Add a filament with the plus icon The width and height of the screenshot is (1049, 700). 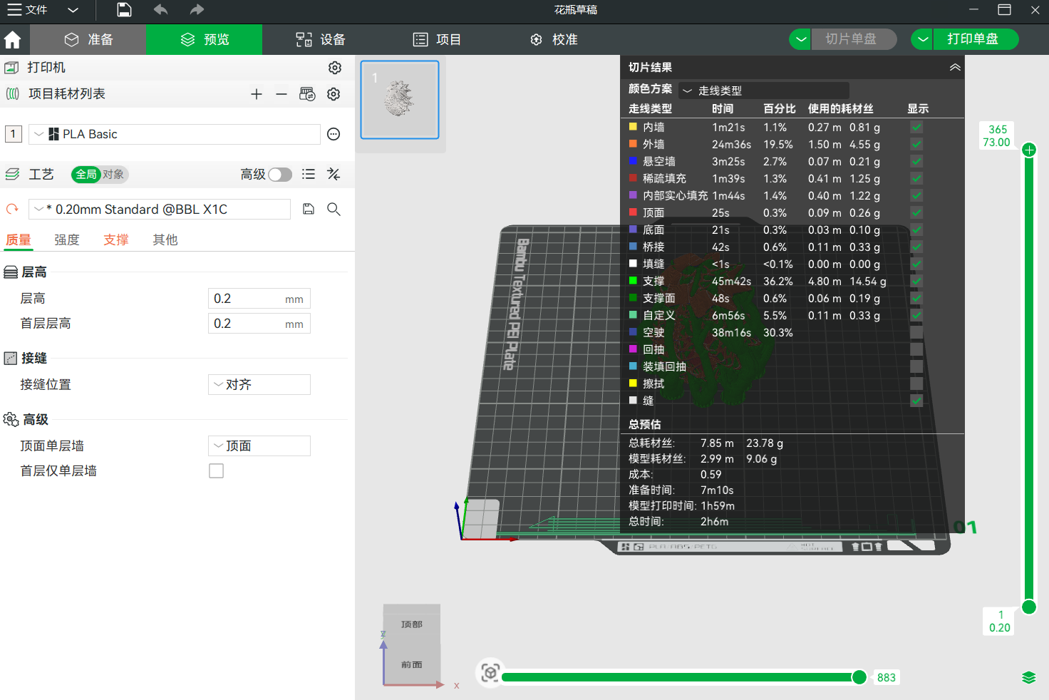click(257, 94)
